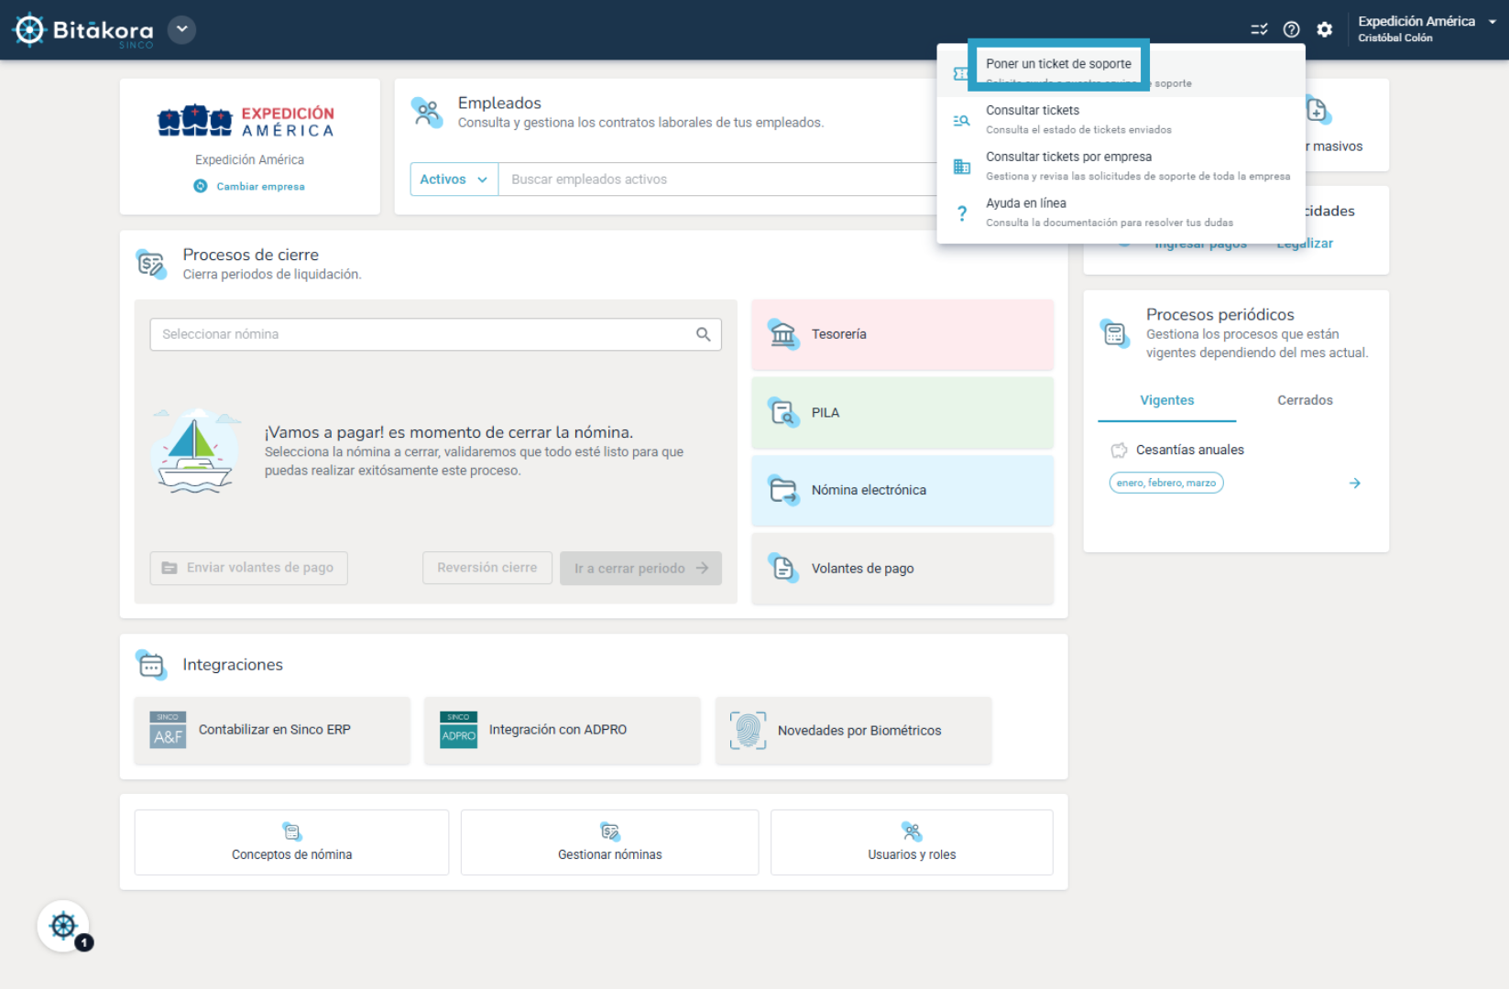This screenshot has width=1509, height=989.
Task: Open Ayuda en línea menu entry
Action: 1121,212
